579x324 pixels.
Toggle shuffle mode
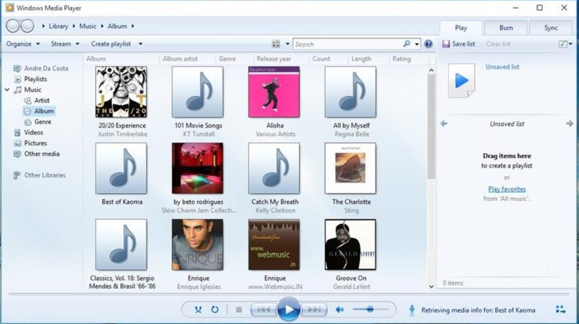198,310
